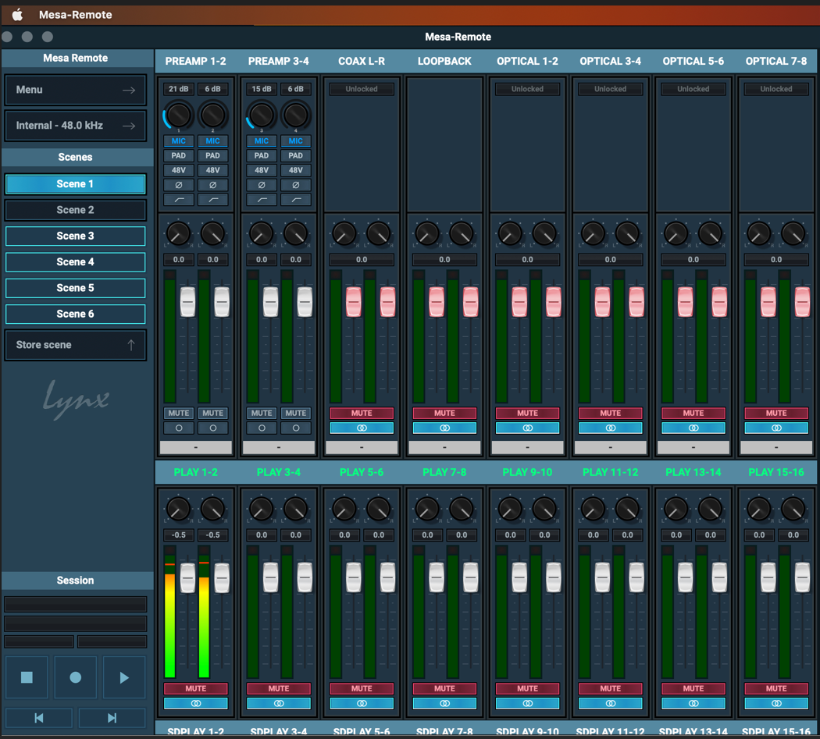Unmute the PLAY 15-16 channel

click(776, 689)
